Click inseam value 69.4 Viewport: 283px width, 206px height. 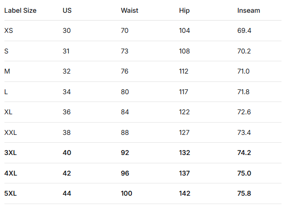point(244,30)
